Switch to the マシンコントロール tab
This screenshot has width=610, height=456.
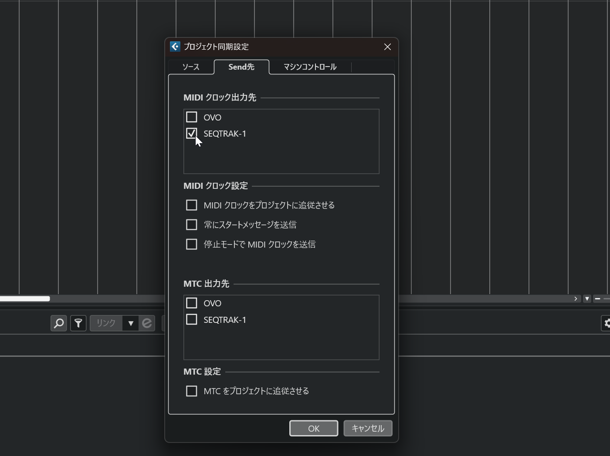[310, 67]
